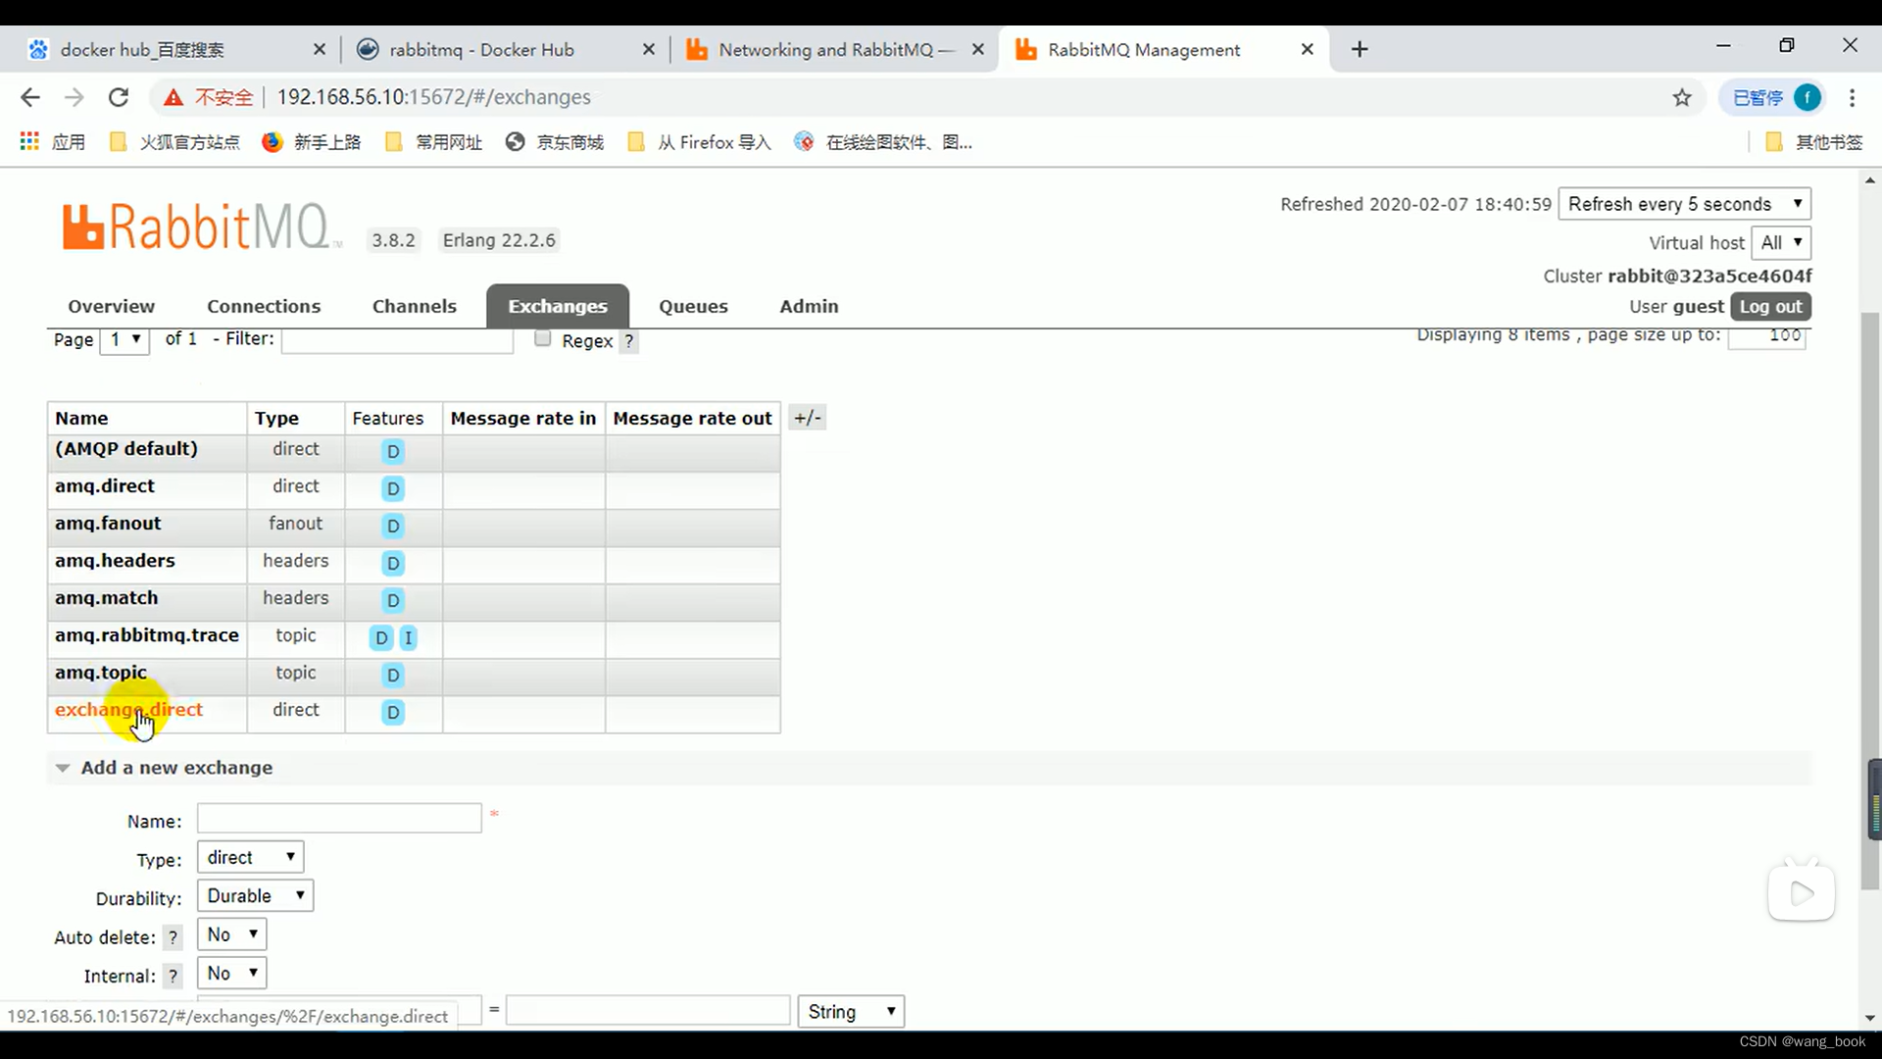Switch to the Overview tab
This screenshot has height=1059, width=1882.
click(111, 306)
